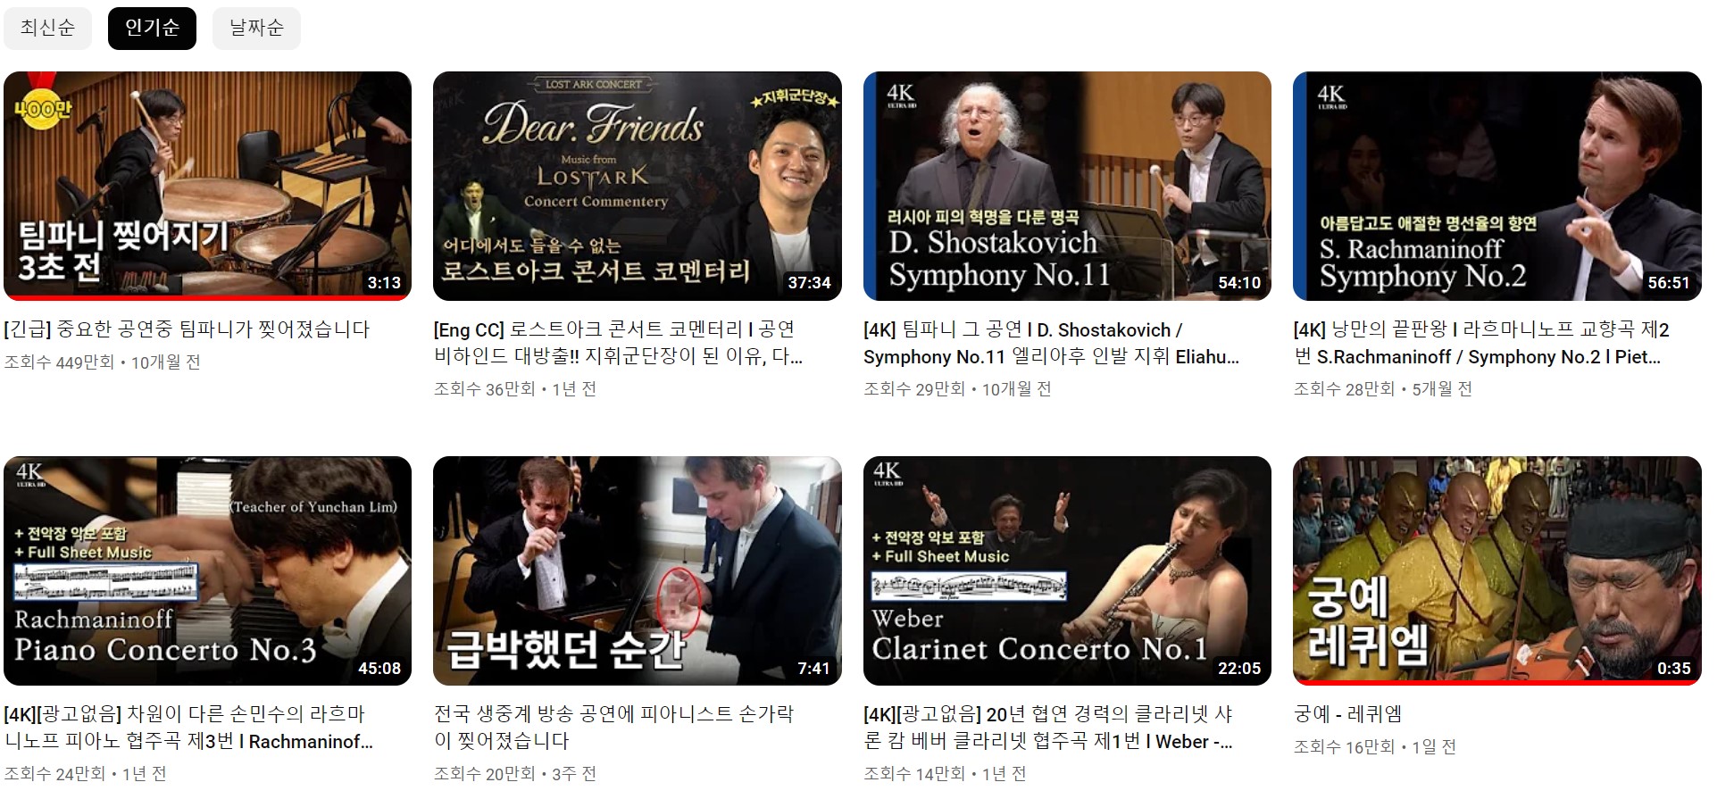Open the 급박했던 순간 video thumbnail

click(638, 571)
